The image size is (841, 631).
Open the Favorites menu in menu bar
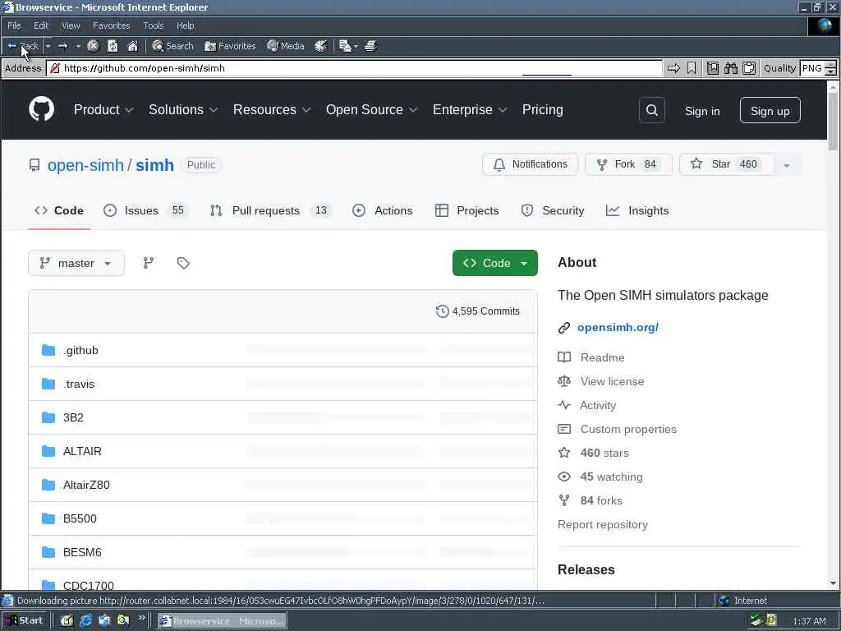click(x=112, y=25)
